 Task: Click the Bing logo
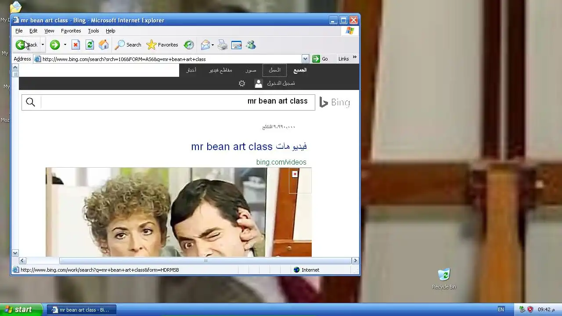point(335,102)
